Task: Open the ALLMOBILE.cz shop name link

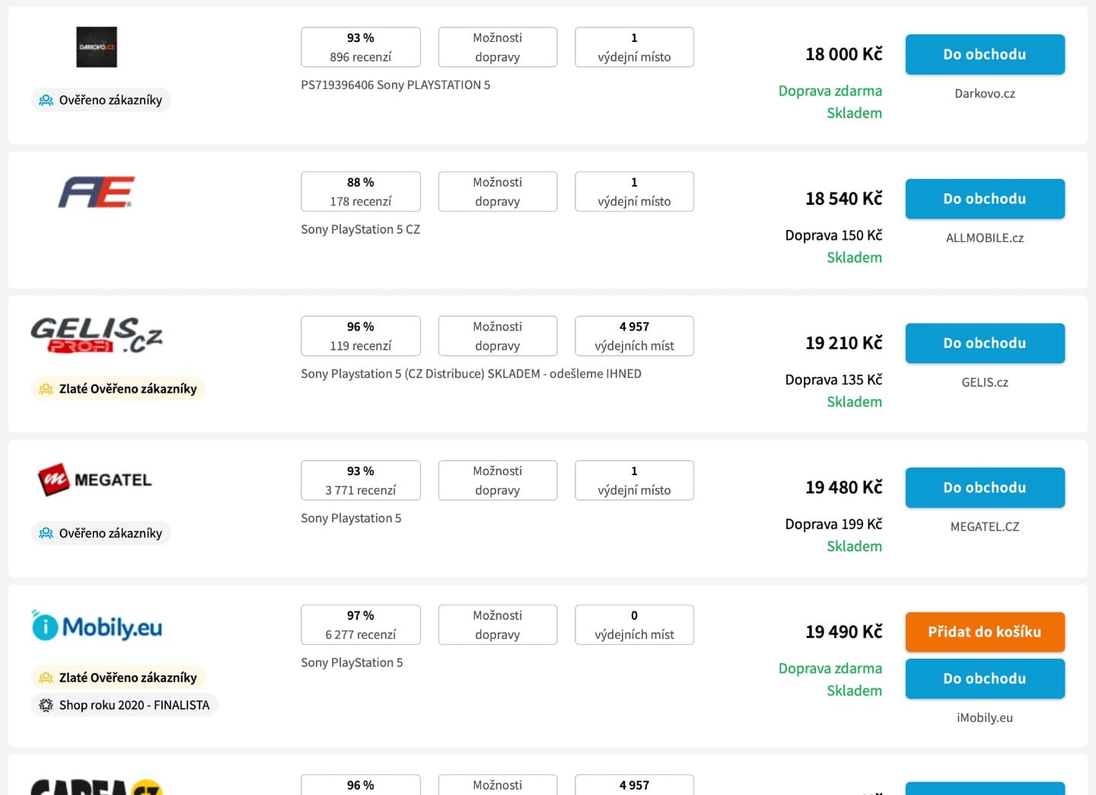Action: pyautogui.click(x=985, y=238)
